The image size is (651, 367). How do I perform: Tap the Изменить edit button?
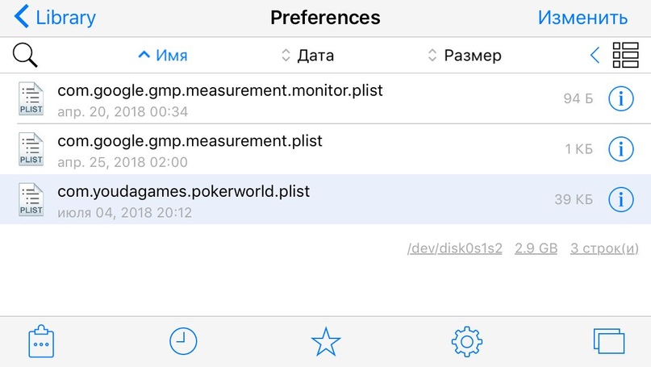click(582, 17)
